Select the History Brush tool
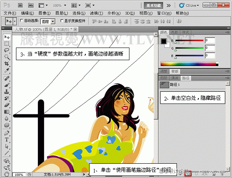Image resolution: width=232 pixels, height=178 pixels. pyautogui.click(x=7, y=98)
